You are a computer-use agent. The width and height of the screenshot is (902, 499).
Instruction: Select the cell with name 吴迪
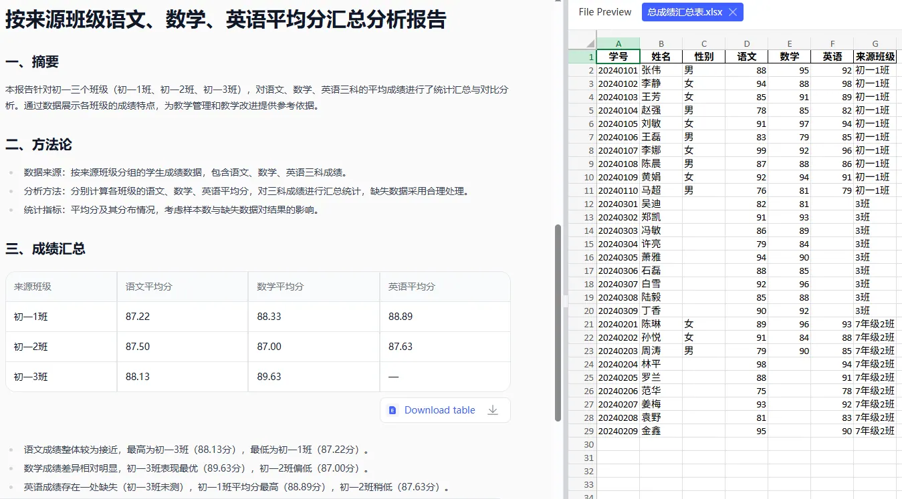pos(661,204)
